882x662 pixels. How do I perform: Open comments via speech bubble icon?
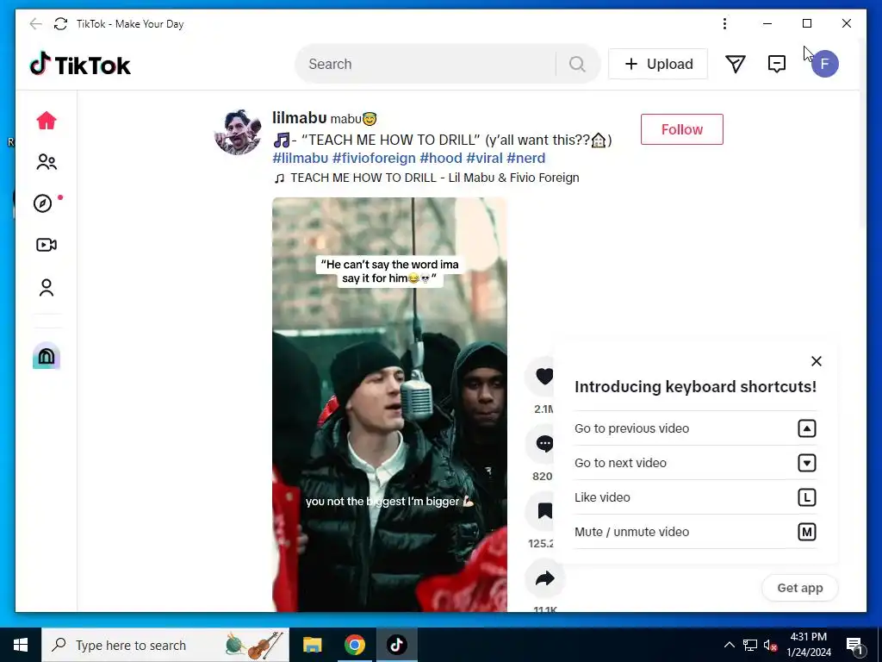(543, 444)
